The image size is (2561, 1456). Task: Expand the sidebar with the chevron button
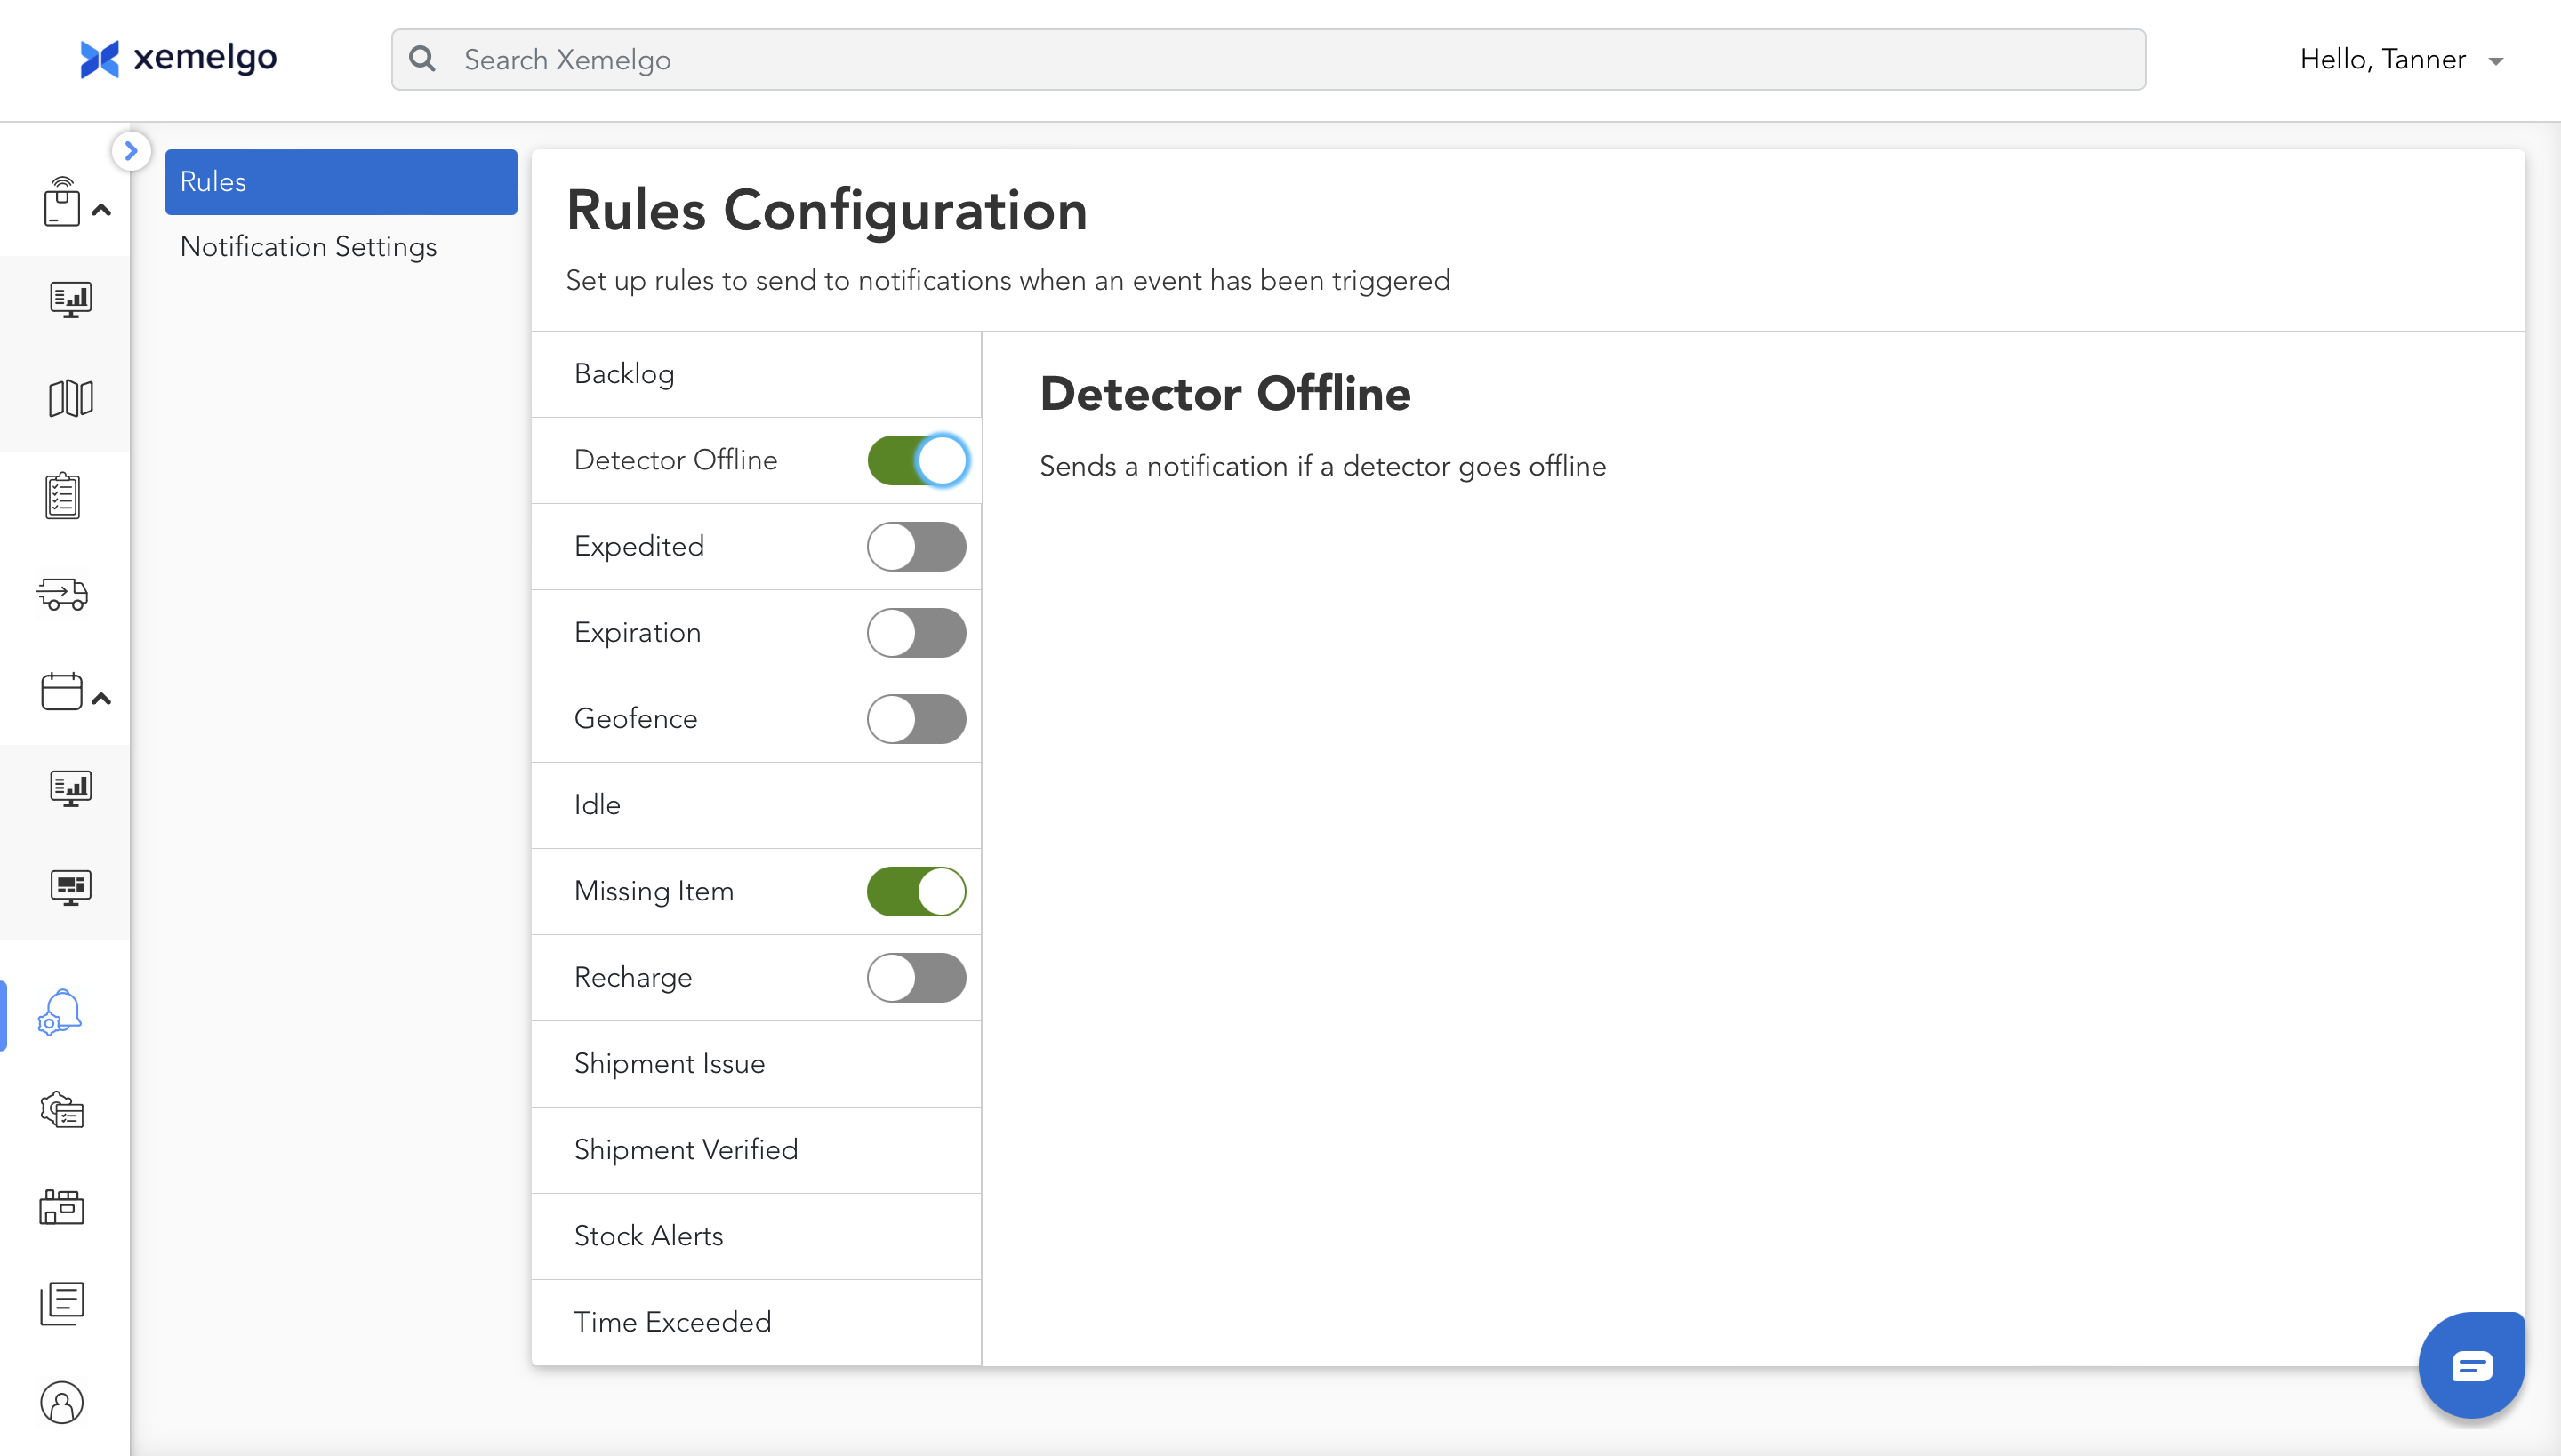point(130,151)
